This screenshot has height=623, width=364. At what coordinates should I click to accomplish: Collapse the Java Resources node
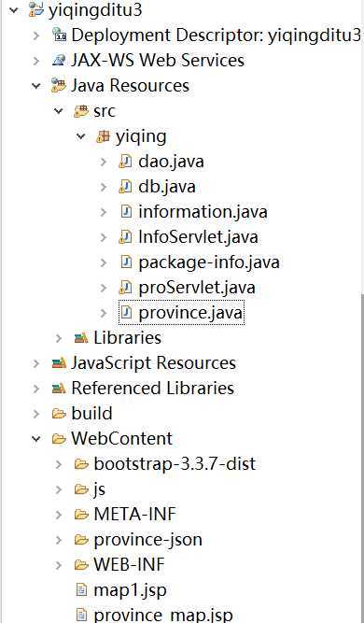tap(36, 86)
